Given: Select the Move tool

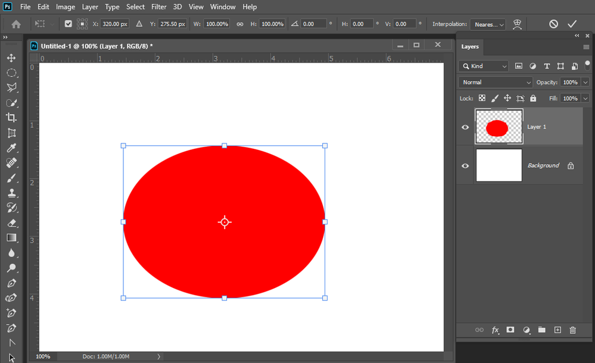Looking at the screenshot, I should (x=11, y=58).
